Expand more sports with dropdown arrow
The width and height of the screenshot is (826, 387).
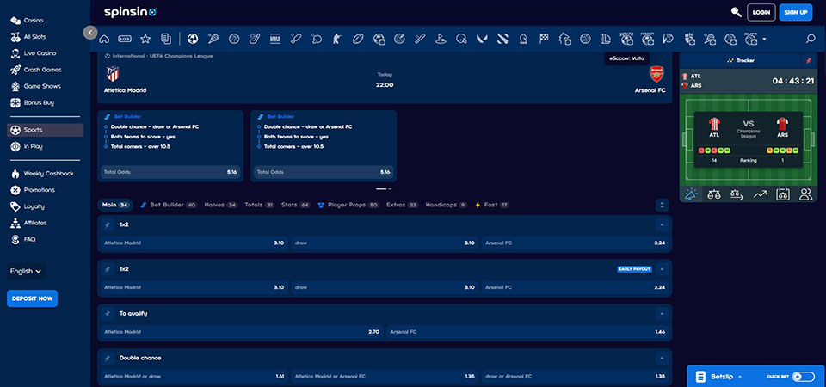click(764, 39)
